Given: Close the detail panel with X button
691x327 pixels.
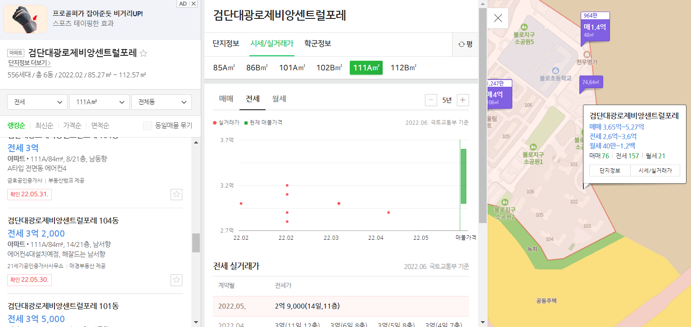Looking at the screenshot, I should pyautogui.click(x=498, y=18).
